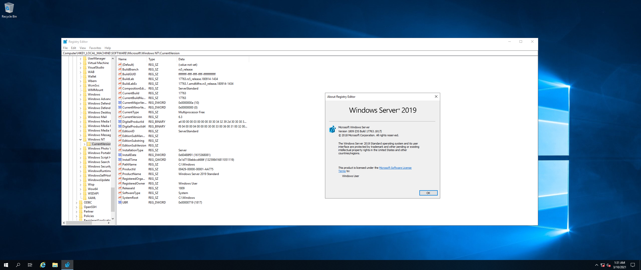
Task: Expand the ODBC tree node
Action: (76, 202)
